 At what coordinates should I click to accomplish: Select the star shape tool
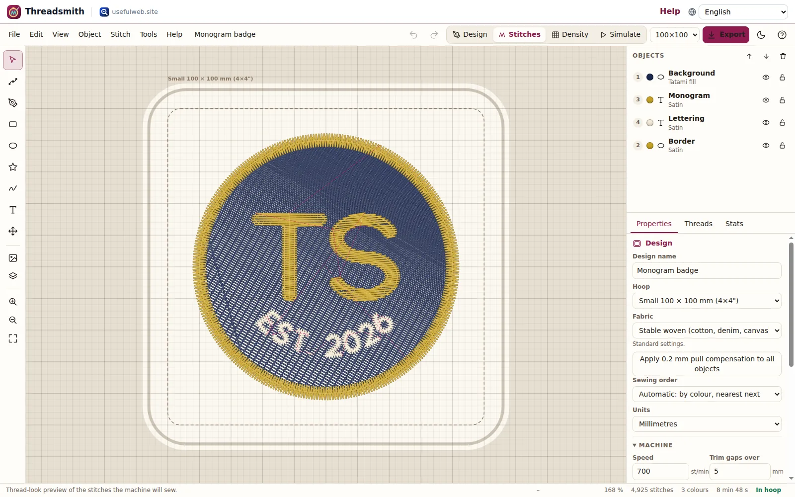pyautogui.click(x=13, y=167)
